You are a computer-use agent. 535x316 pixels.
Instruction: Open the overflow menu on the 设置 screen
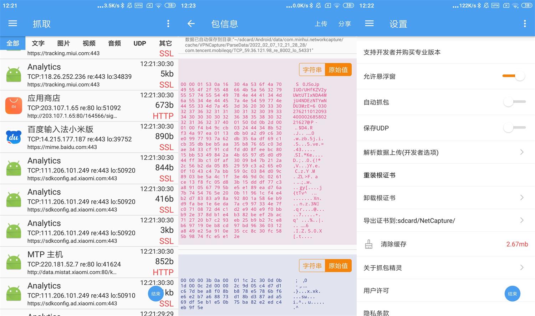point(524,23)
